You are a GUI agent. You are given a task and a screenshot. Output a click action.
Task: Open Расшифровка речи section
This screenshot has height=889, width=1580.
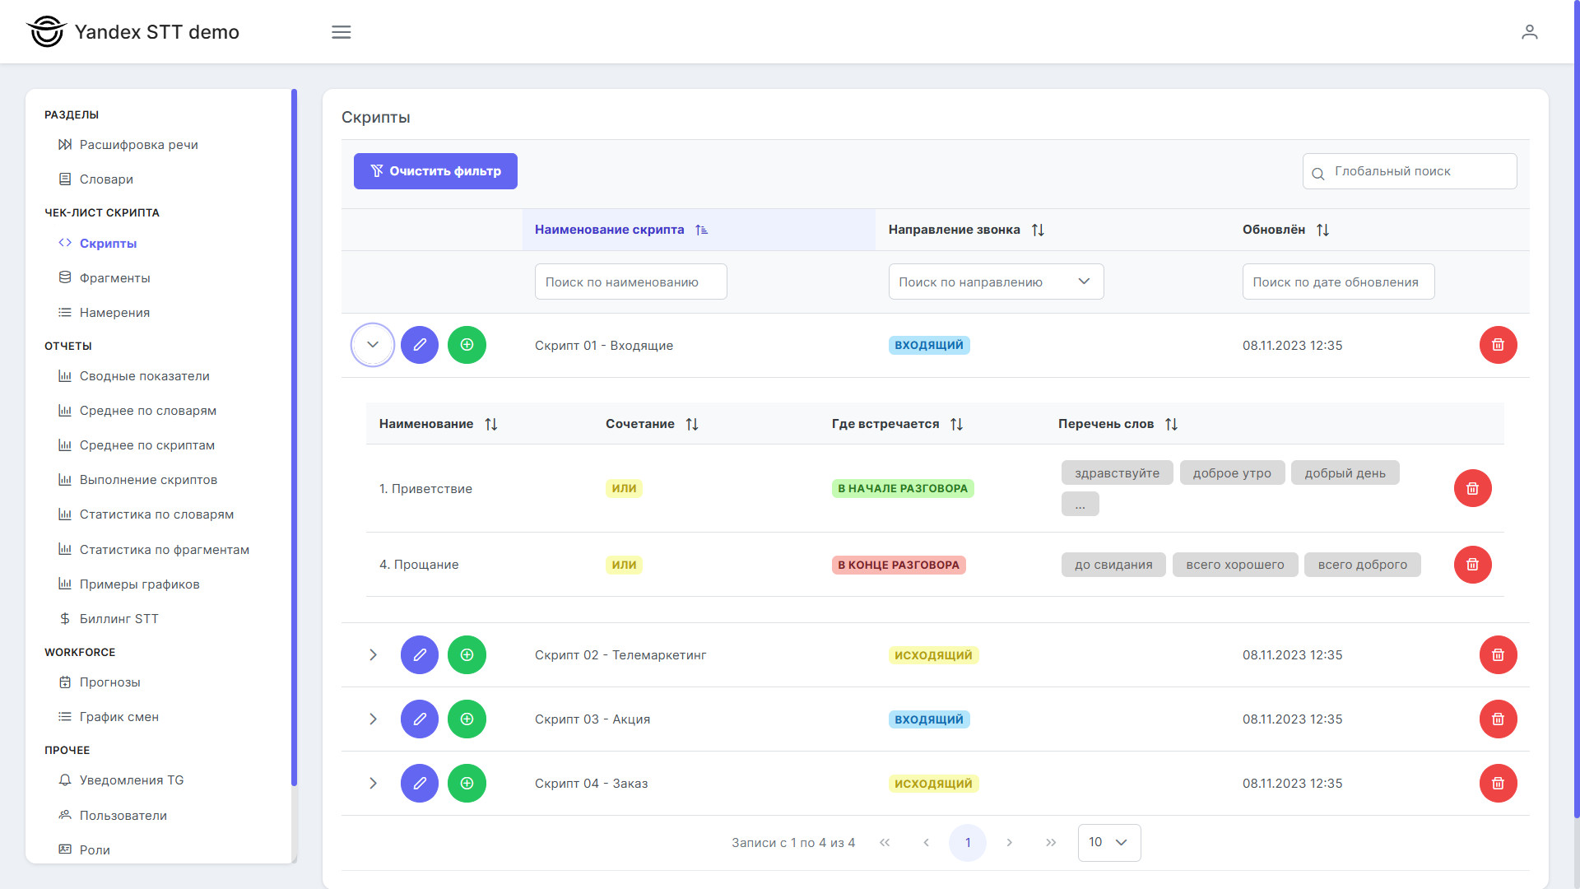click(128, 145)
